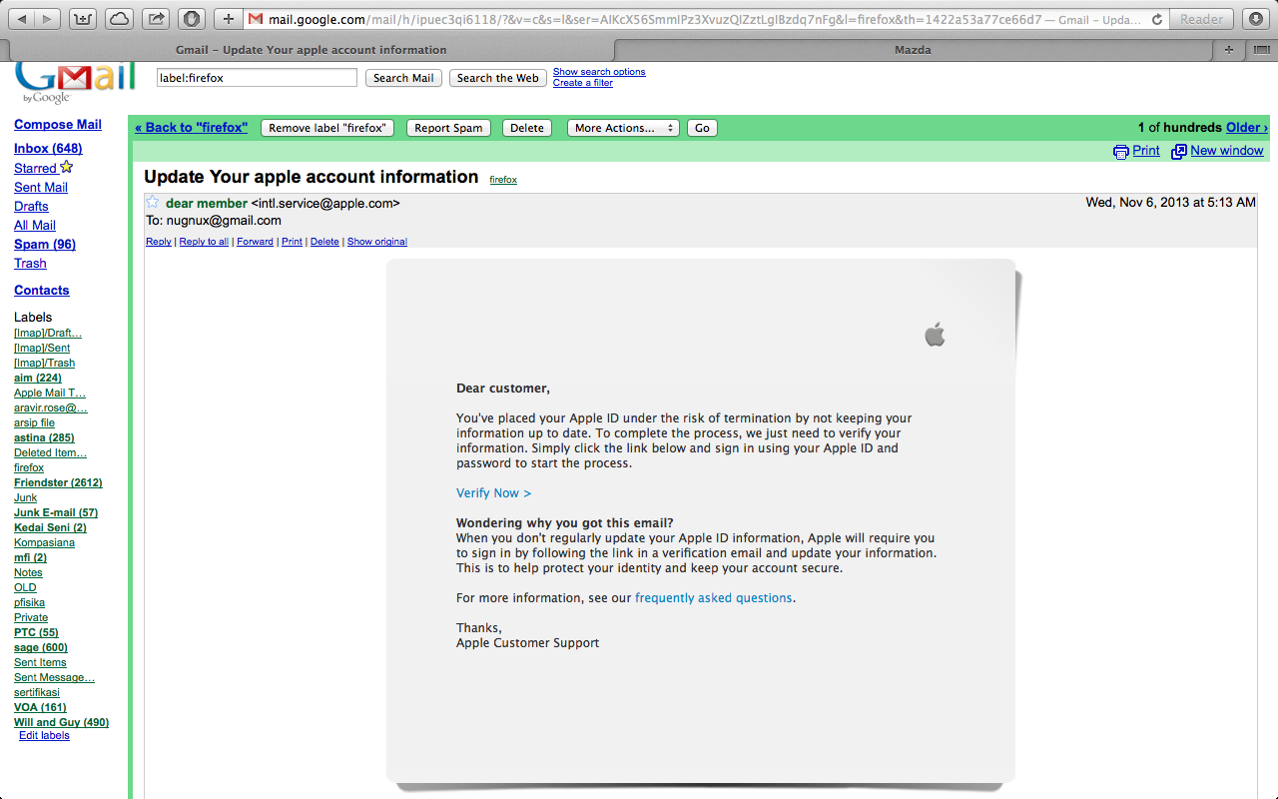Open the astina (285) label
This screenshot has height=799, width=1278.
44,437
